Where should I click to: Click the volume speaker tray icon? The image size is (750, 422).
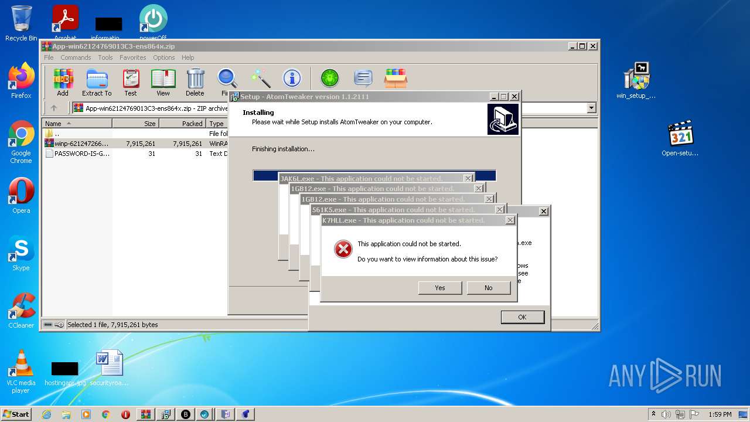coord(666,414)
